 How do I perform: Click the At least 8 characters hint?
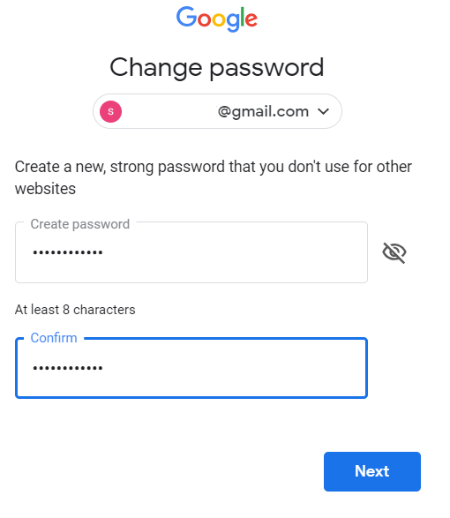click(75, 310)
